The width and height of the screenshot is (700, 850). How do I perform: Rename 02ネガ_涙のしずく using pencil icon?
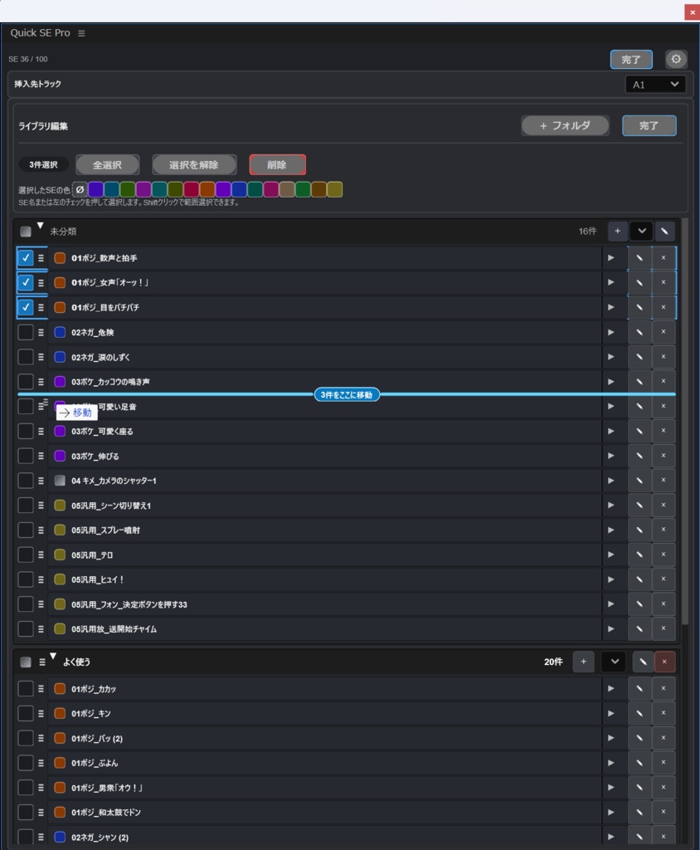639,357
